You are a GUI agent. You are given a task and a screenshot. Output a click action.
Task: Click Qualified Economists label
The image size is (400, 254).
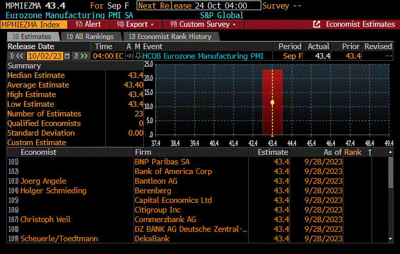pyautogui.click(x=44, y=123)
